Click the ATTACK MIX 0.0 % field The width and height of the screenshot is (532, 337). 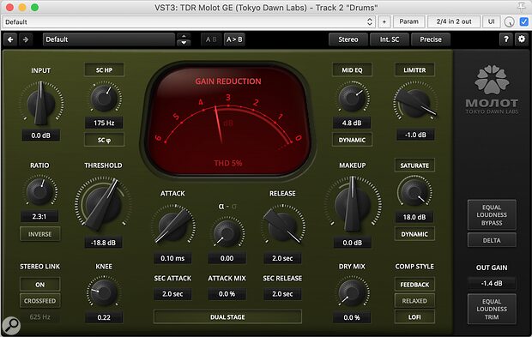(x=227, y=294)
